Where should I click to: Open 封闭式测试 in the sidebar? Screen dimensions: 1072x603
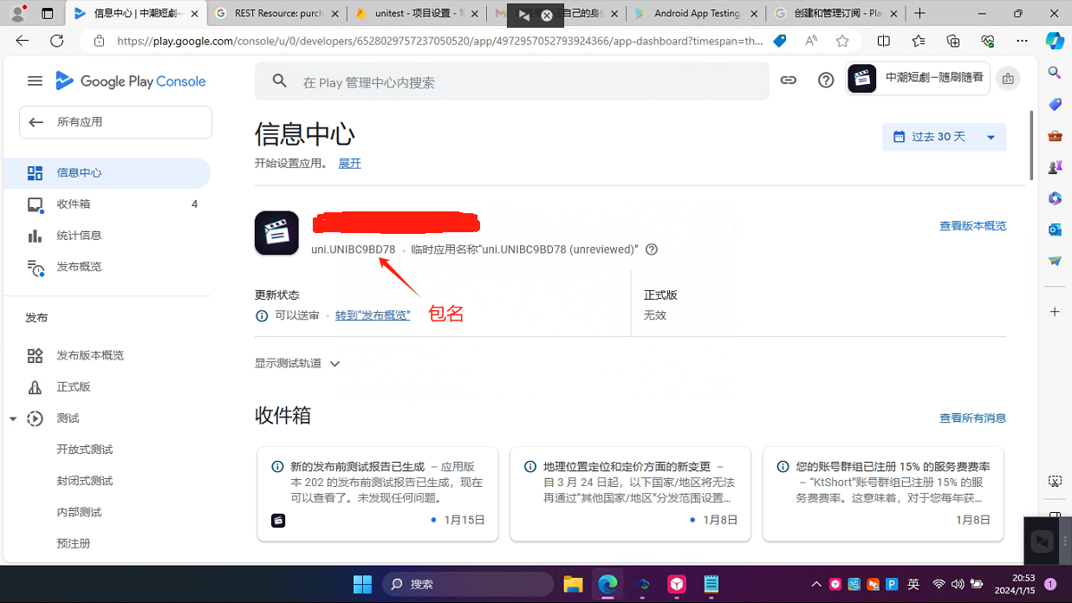(85, 481)
